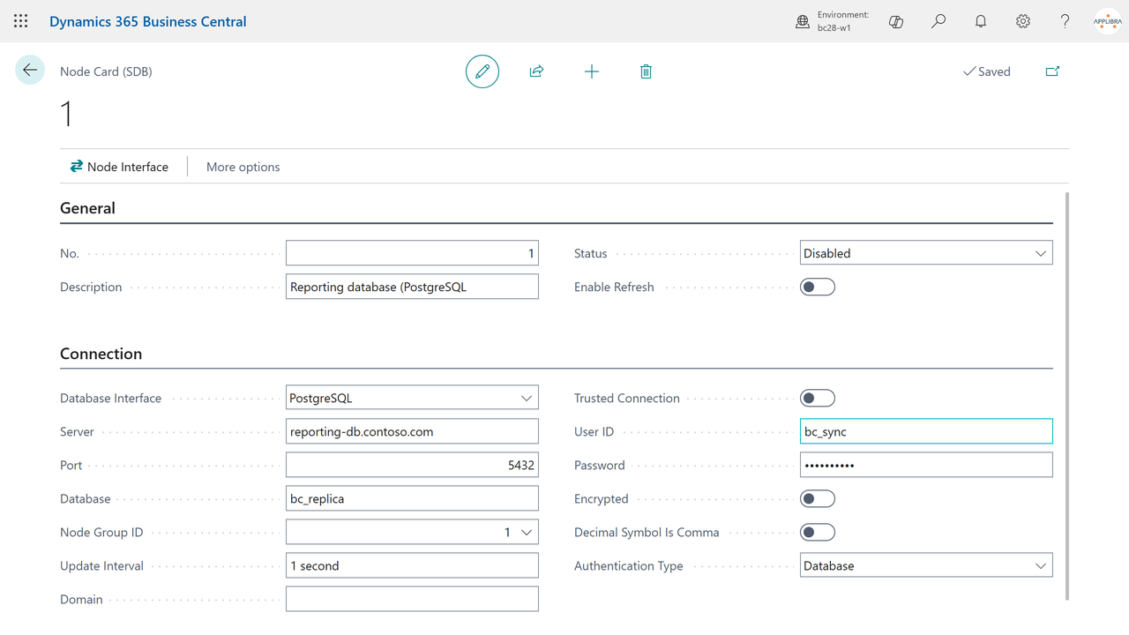The height and width of the screenshot is (635, 1129).
Task: Click the page vertical scrollbar
Action: pos(1067,396)
